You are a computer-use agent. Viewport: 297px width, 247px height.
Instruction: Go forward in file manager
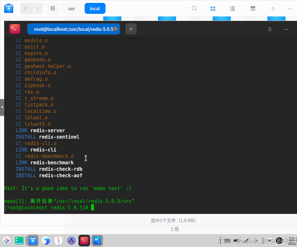[x=37, y=8]
